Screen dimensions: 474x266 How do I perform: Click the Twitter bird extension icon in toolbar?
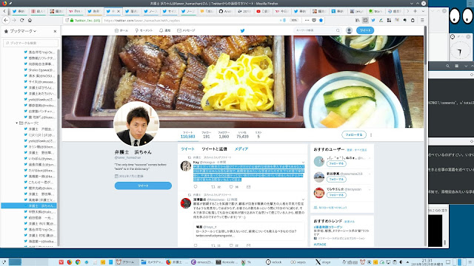click(x=373, y=20)
